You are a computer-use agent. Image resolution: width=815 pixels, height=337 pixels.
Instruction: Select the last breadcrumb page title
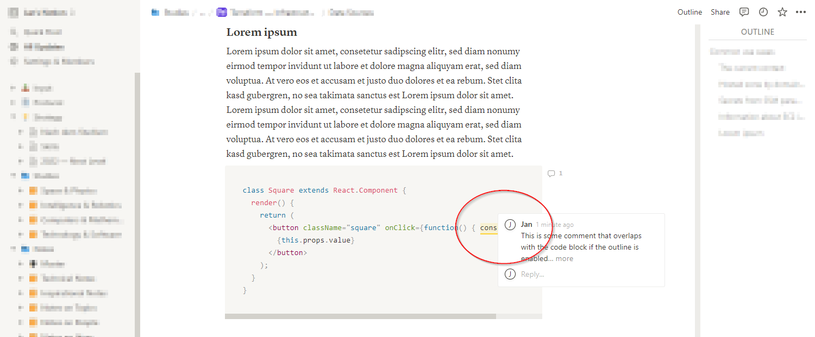coord(350,11)
